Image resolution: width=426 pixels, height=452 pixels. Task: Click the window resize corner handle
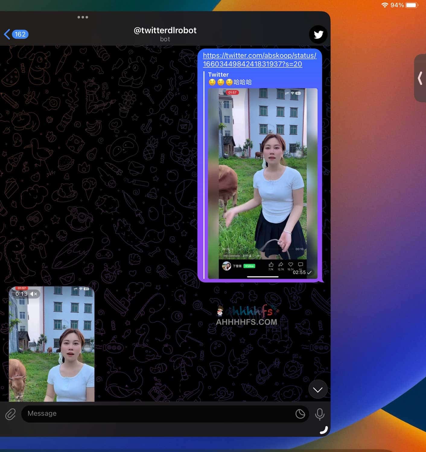click(x=324, y=430)
